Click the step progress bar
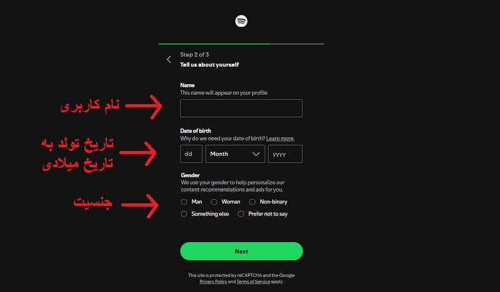The height and width of the screenshot is (292, 500). tap(241, 44)
